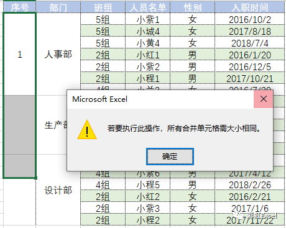Click the 2组 cell in the 小程1 row
286x228 pixels.
pos(103,78)
